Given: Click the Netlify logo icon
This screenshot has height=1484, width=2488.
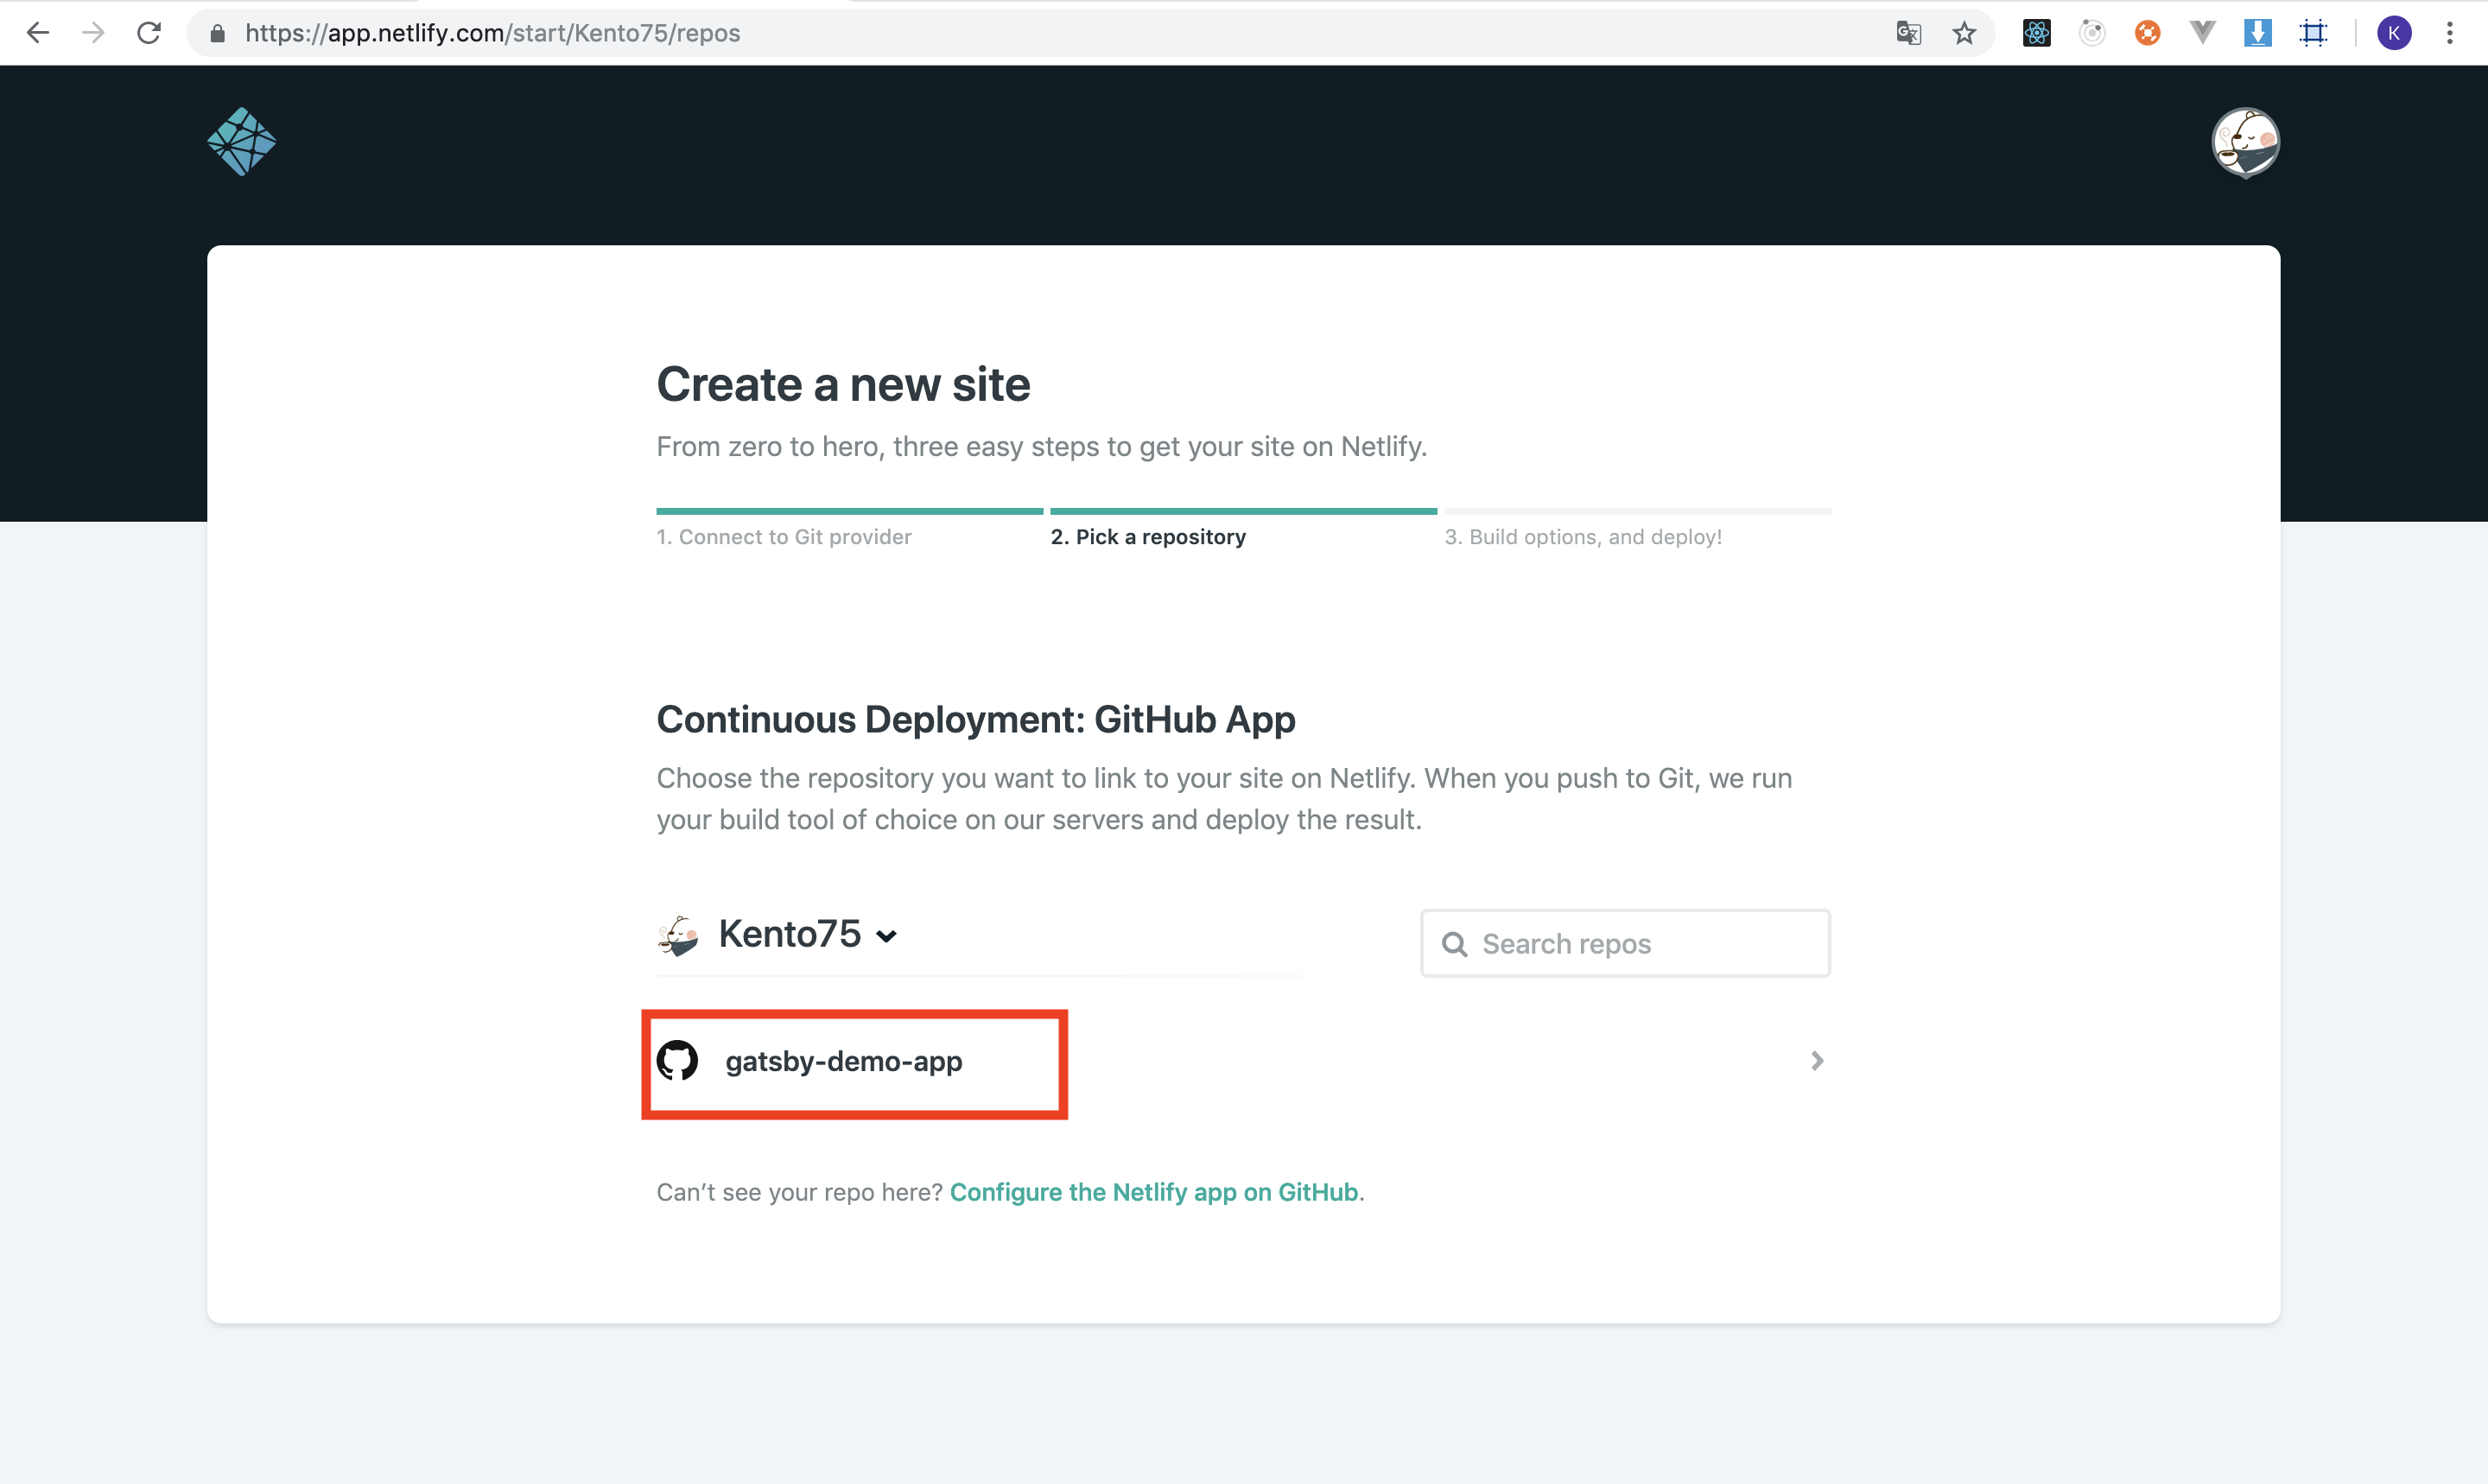Looking at the screenshot, I should coord(241,142).
